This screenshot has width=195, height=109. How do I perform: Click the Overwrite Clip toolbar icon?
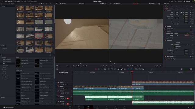pyautogui.click(x=112, y=69)
